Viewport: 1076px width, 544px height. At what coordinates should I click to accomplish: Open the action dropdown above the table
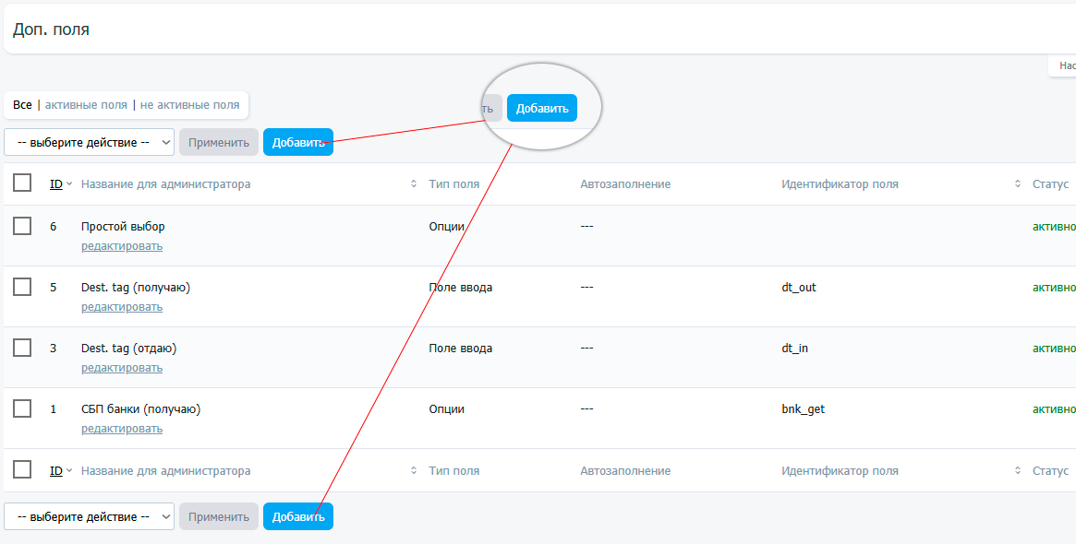pos(89,142)
